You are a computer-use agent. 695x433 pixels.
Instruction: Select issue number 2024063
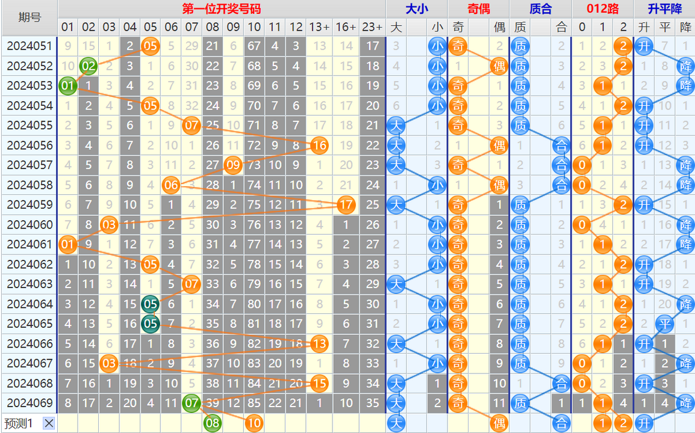point(30,284)
